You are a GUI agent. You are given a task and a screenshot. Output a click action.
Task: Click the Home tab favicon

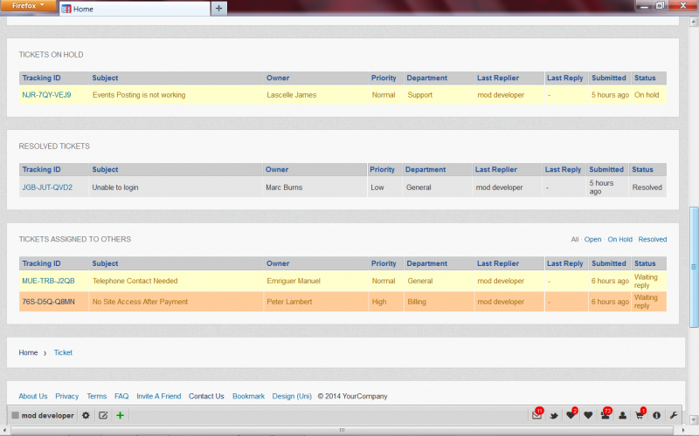tap(66, 9)
